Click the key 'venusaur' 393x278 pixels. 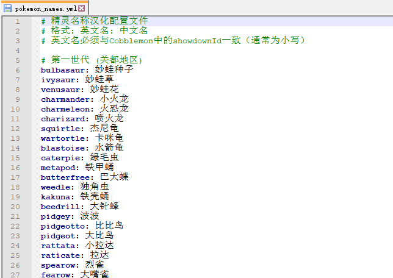[60, 90]
